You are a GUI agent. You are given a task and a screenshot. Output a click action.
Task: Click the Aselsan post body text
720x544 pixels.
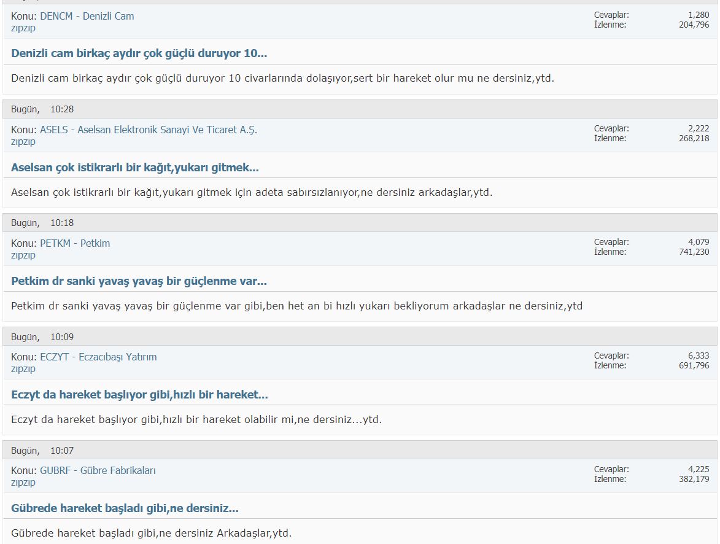coord(252,192)
